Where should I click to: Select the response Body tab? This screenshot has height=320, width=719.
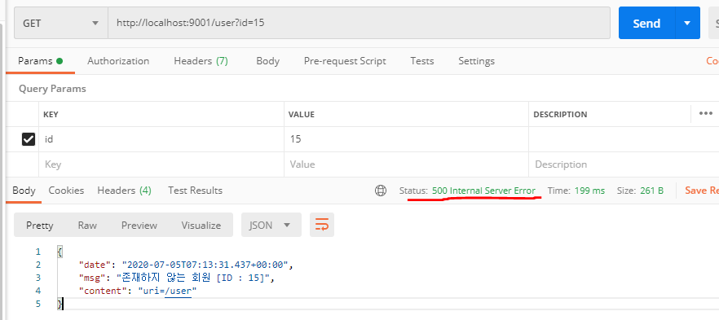point(24,191)
